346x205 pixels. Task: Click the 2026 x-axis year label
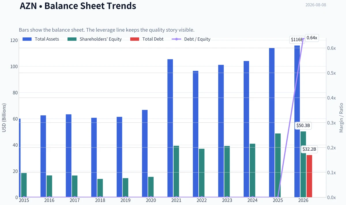(303, 200)
